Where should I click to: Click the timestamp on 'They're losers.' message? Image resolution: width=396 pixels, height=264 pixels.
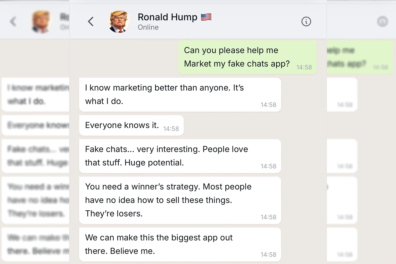tap(268, 217)
